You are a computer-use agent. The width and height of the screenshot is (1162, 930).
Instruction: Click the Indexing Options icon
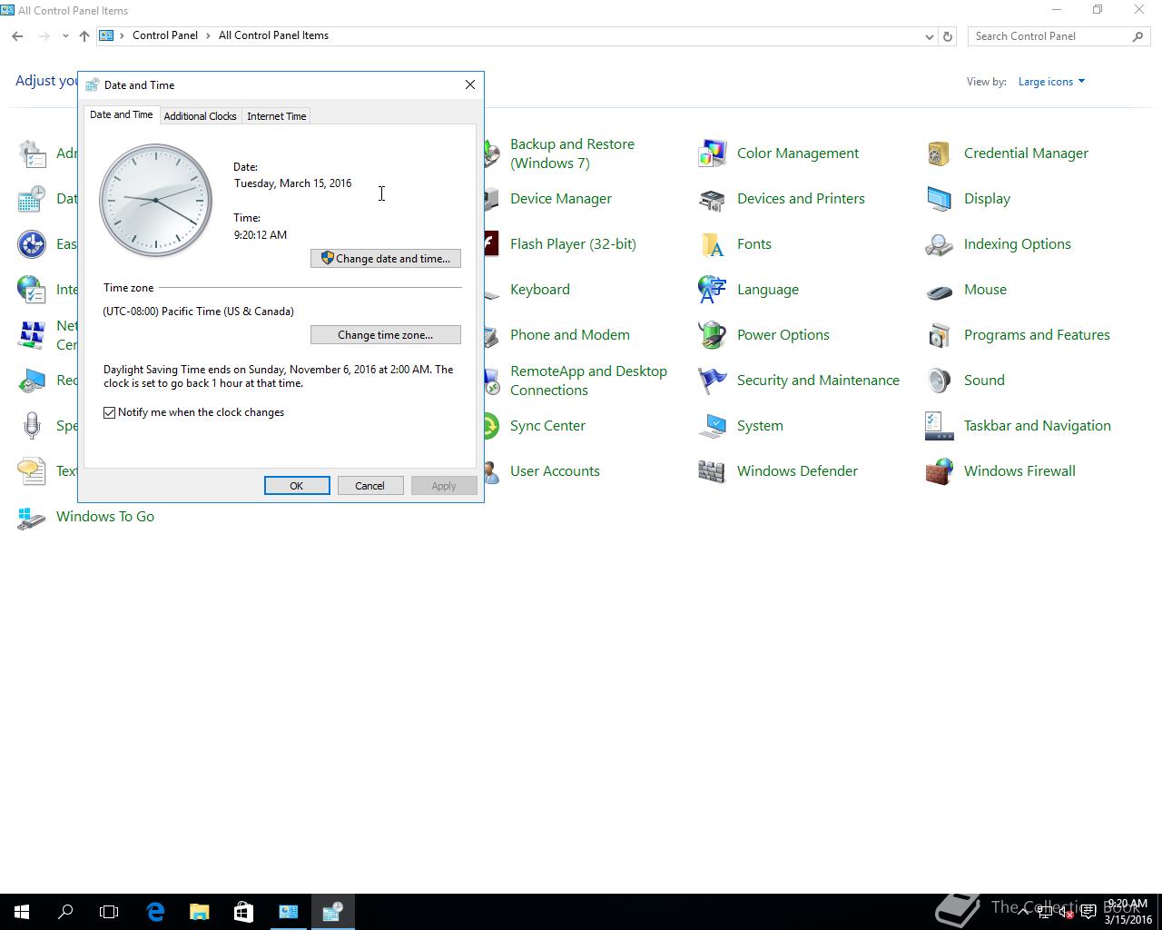tap(939, 244)
